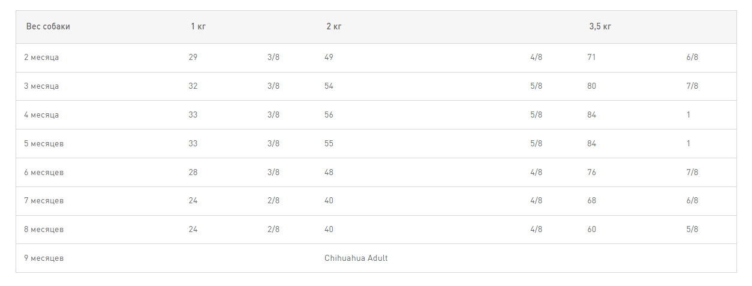Click the value 76 in 6-month row

coord(591,173)
